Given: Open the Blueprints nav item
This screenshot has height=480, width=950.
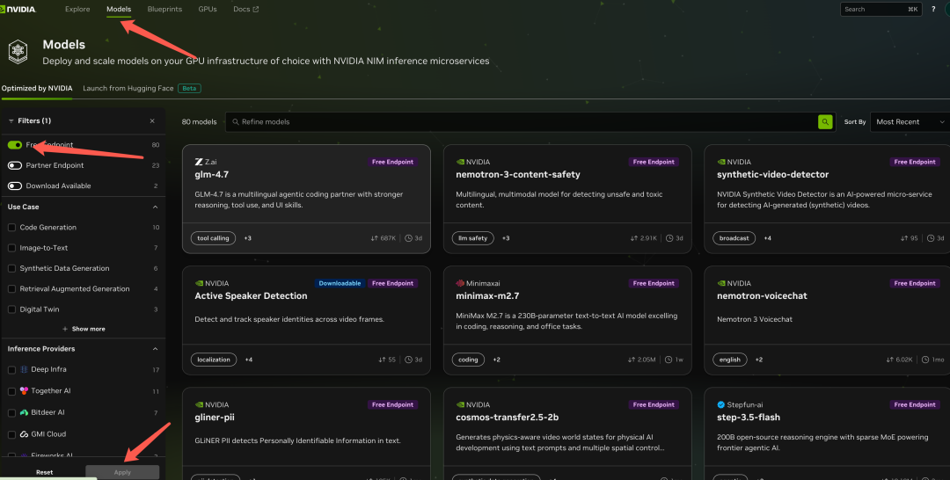Looking at the screenshot, I should point(164,9).
